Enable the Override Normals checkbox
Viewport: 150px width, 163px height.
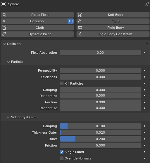(62, 158)
